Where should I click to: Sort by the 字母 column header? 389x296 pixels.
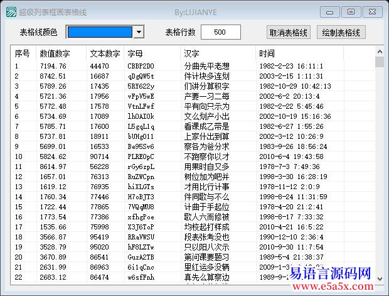tap(152, 53)
